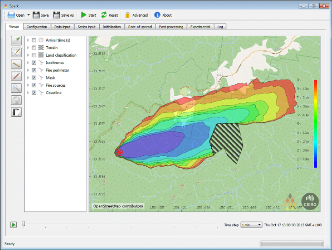Click the Open button dropdown arrow
The image size is (332, 250).
(x=29, y=15)
